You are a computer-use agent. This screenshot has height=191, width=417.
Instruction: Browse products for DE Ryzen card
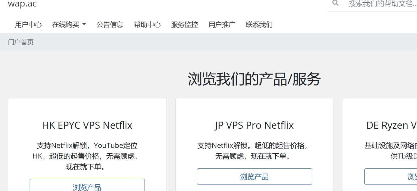[x=391, y=177]
